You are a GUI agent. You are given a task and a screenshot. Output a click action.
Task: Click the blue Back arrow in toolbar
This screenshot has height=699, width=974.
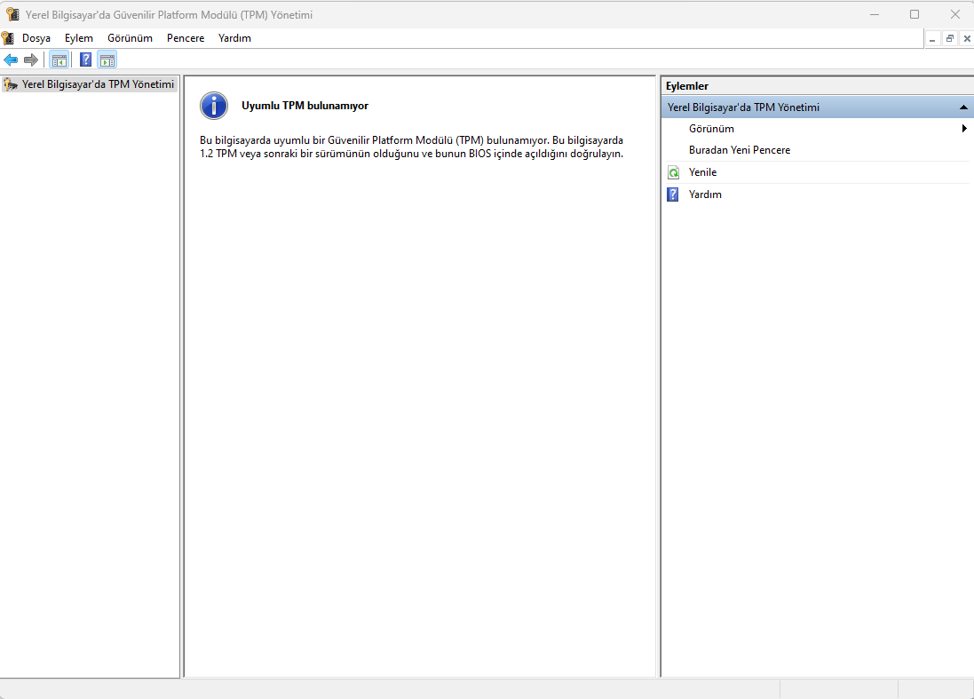[x=11, y=60]
